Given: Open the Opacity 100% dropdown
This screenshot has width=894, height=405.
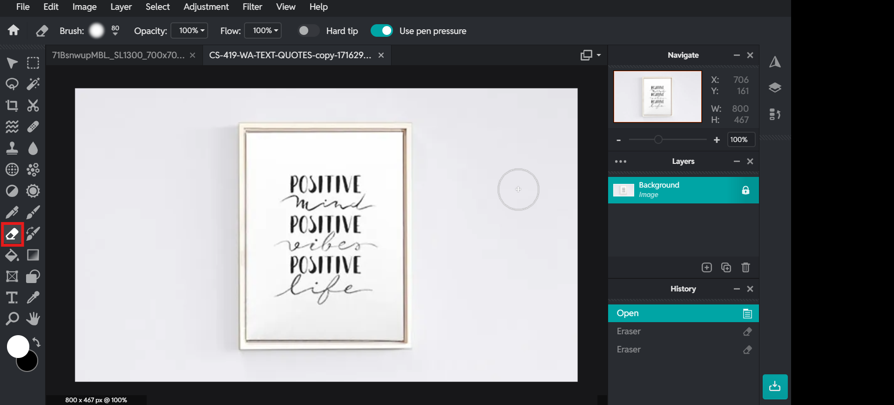Looking at the screenshot, I should pos(190,31).
